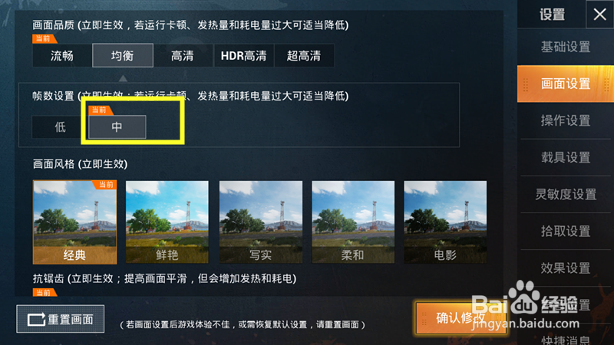Close the settings panel with X
Viewport: 614px width, 345px height.
pos(599,15)
